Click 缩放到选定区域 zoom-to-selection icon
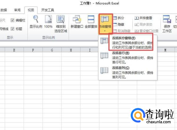This screenshot has width=177, height=130. [61, 23]
